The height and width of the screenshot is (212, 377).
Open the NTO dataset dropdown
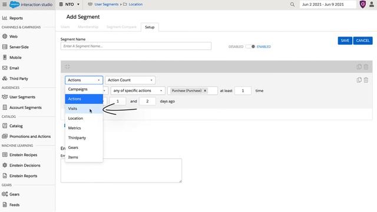tap(70, 4)
